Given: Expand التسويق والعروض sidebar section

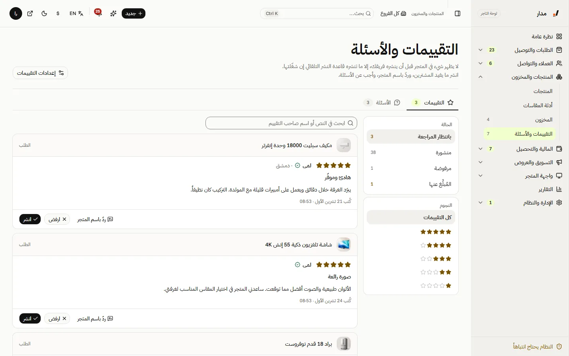Looking at the screenshot, I should point(520,162).
